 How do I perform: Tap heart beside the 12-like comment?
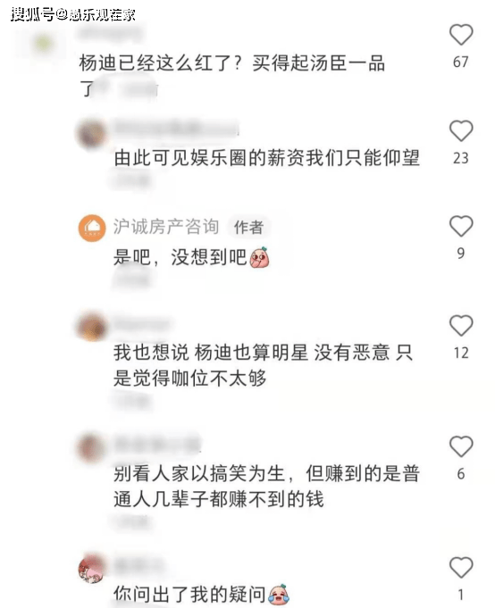(x=461, y=325)
